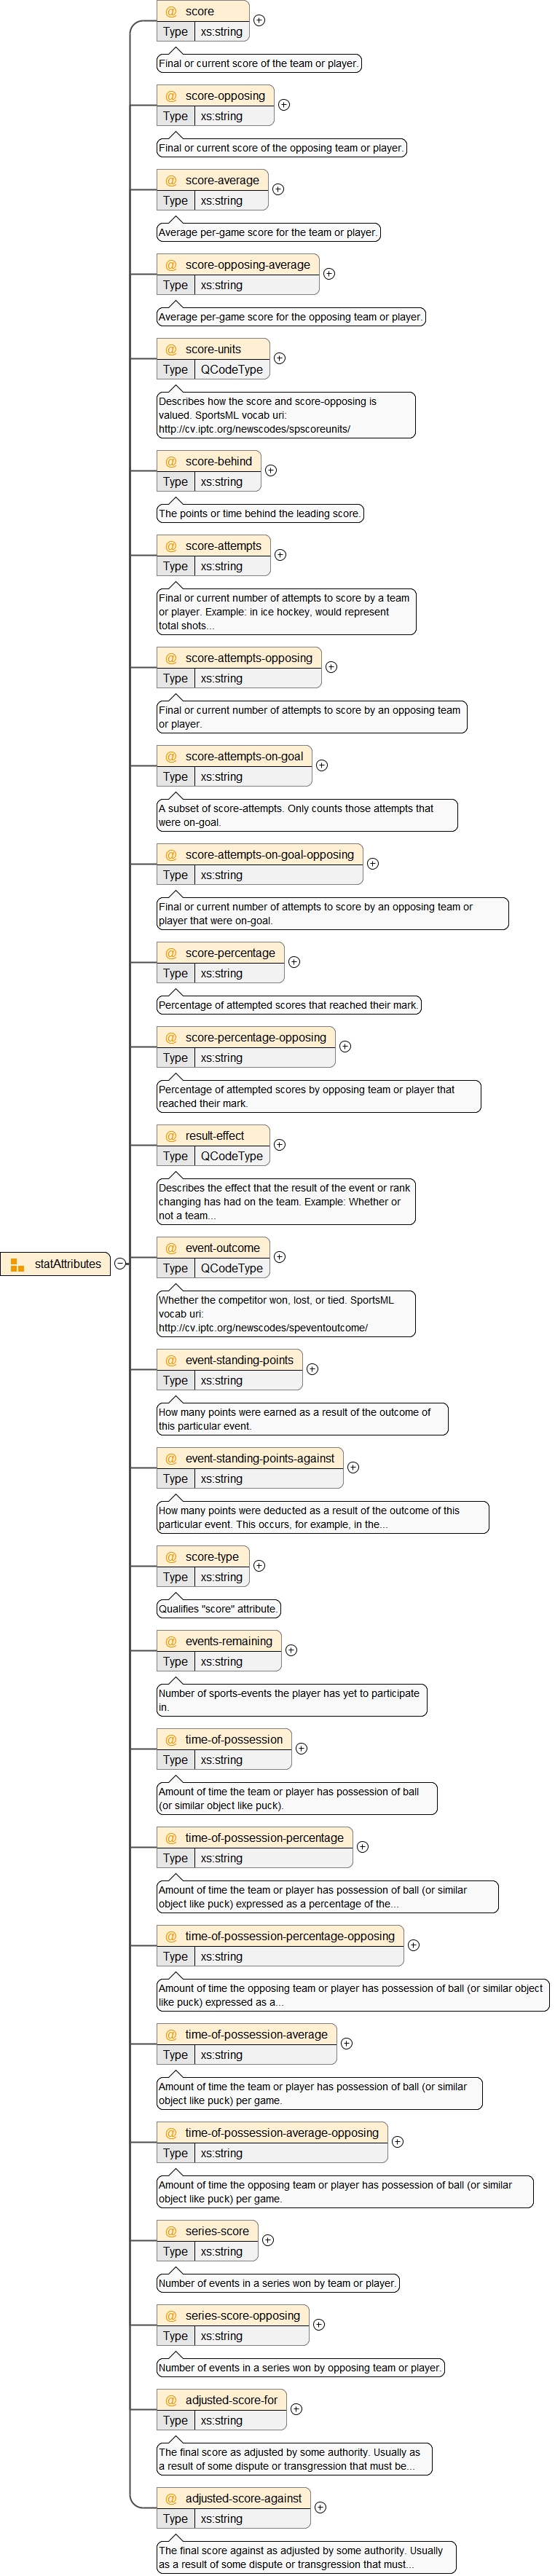Click the QCodeType type of score-units
This screenshot has height=2576, width=555.
click(x=232, y=370)
